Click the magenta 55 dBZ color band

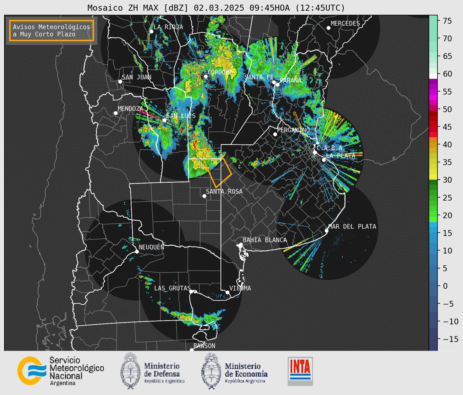433,92
